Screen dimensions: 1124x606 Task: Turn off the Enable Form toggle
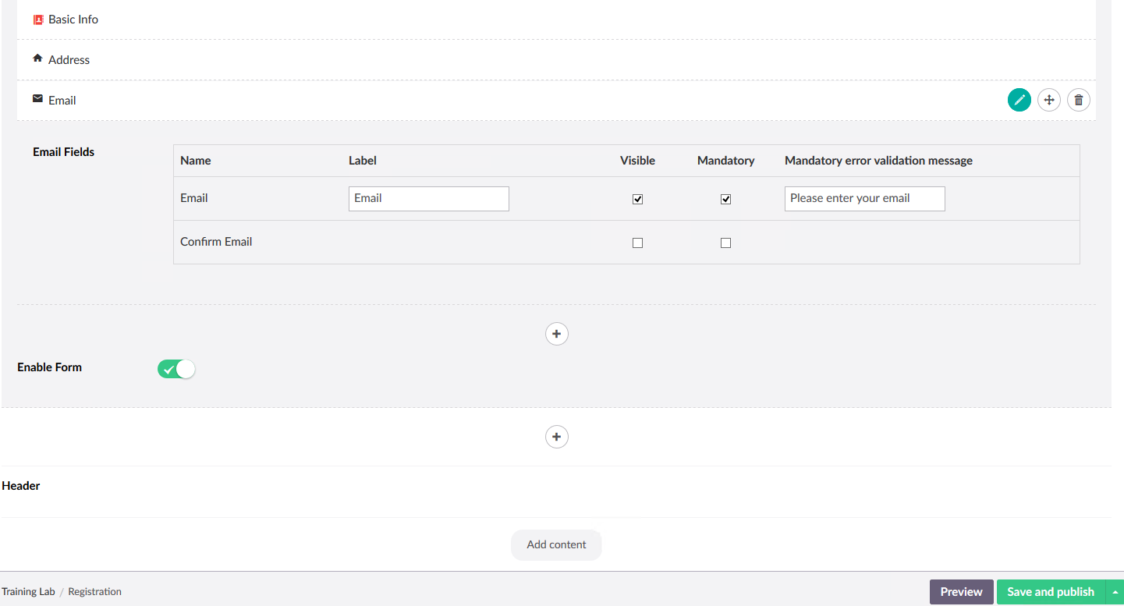click(x=176, y=369)
